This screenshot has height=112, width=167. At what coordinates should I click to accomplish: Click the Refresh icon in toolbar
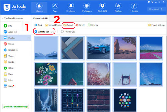tap(89, 25)
